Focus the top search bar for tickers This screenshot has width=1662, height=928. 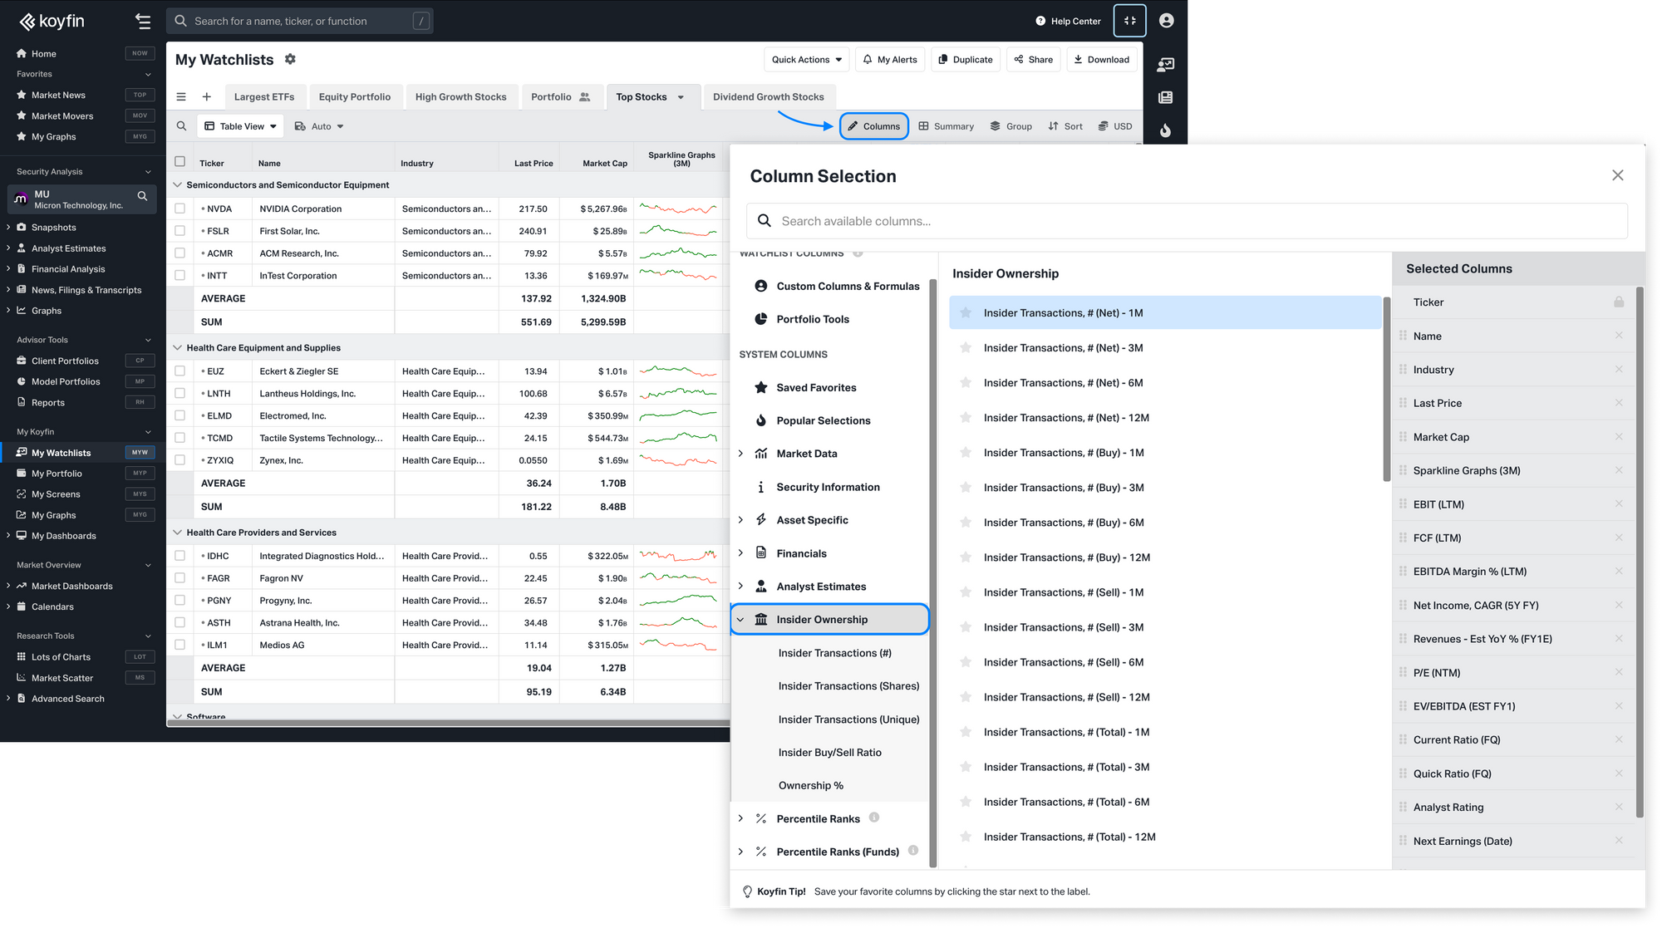(300, 22)
